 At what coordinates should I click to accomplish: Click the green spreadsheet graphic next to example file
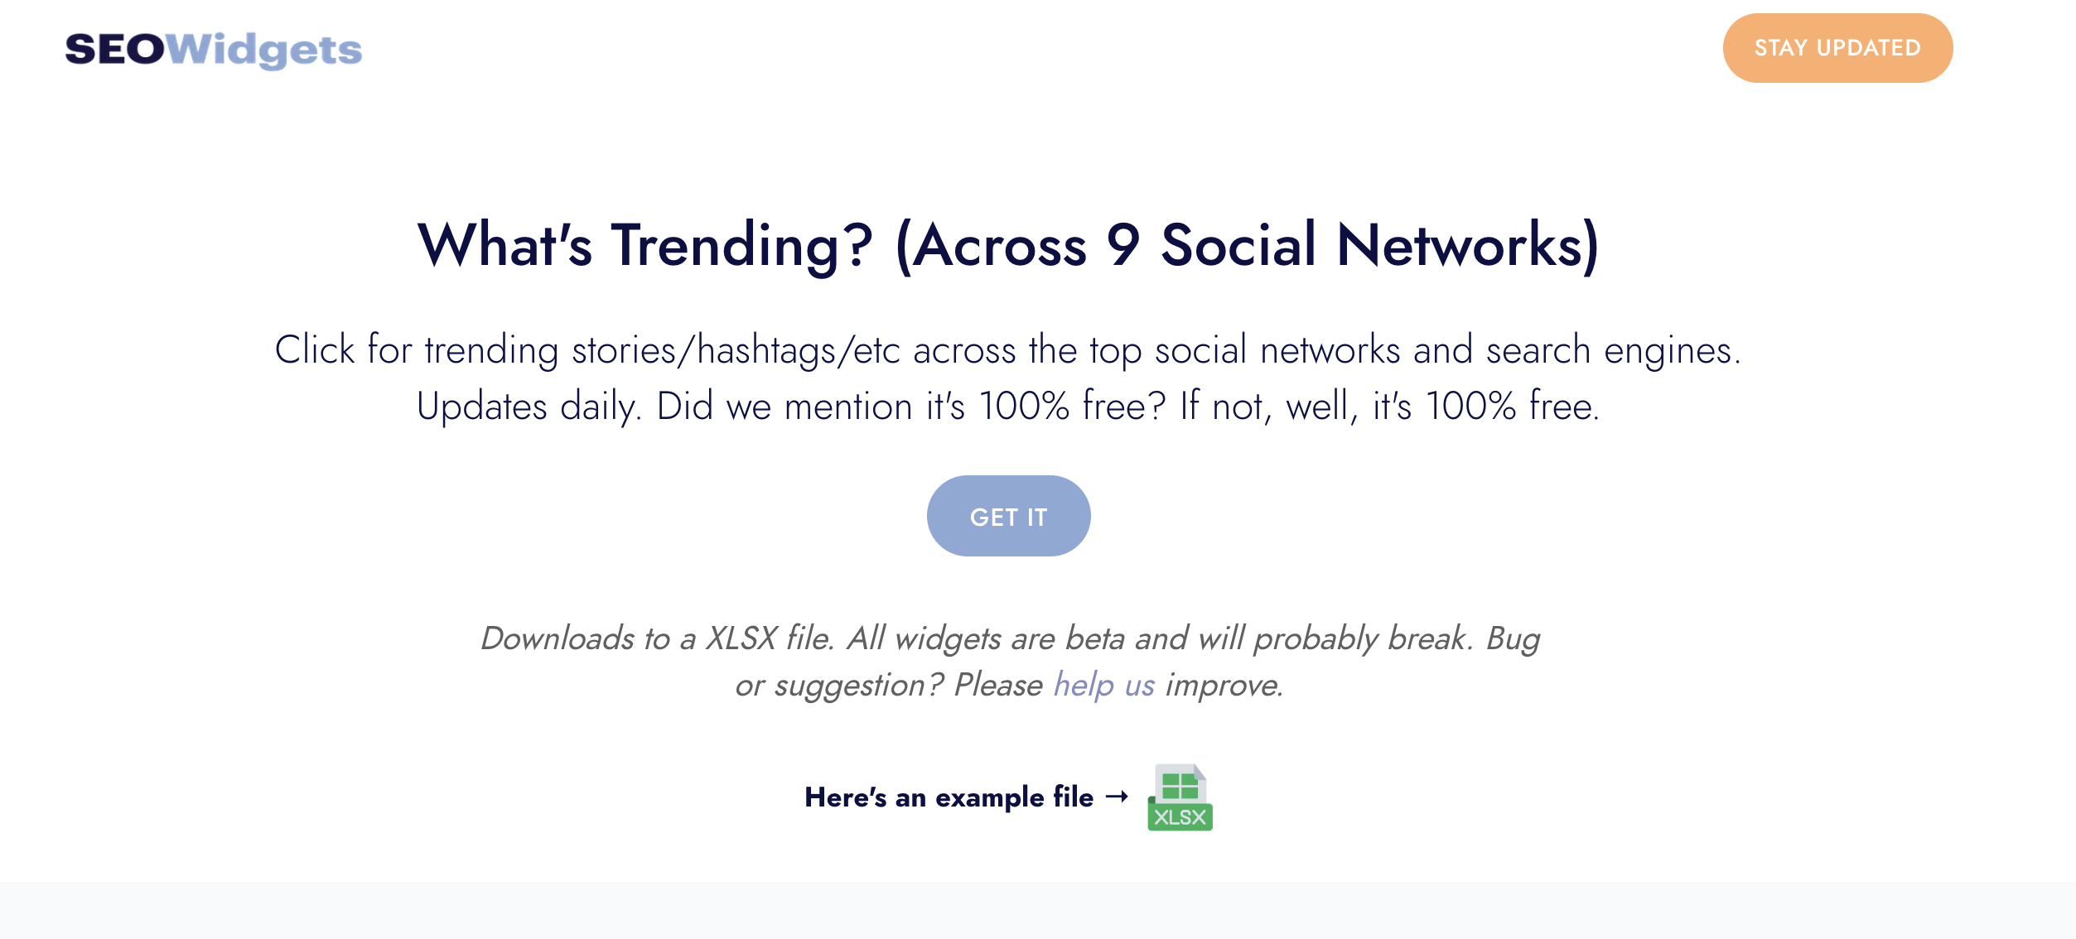tap(1180, 787)
